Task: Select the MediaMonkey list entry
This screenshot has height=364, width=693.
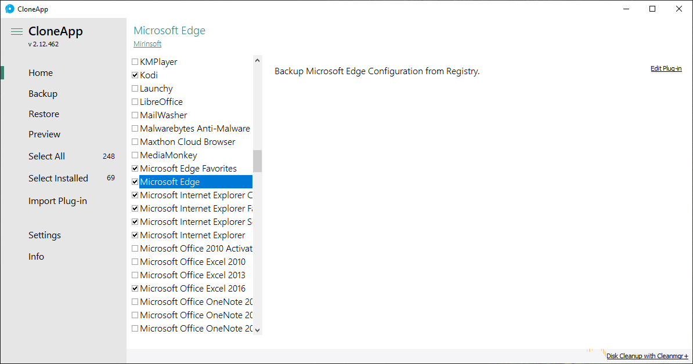Action: (168, 155)
